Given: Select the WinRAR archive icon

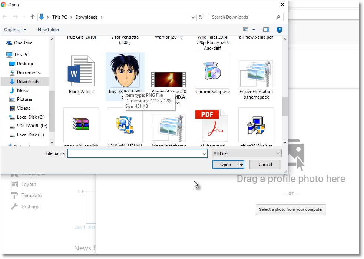Looking at the screenshot, I should tap(81, 124).
